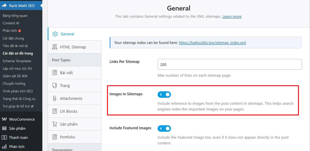Select the Attachments sitemap tab
The width and height of the screenshot is (310, 151).
pyautogui.click(x=74, y=98)
